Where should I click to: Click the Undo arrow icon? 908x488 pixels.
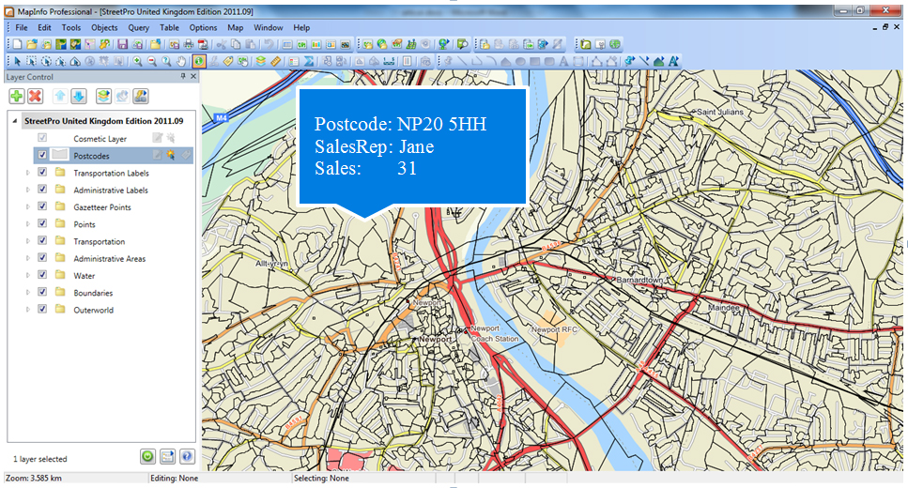(269, 44)
